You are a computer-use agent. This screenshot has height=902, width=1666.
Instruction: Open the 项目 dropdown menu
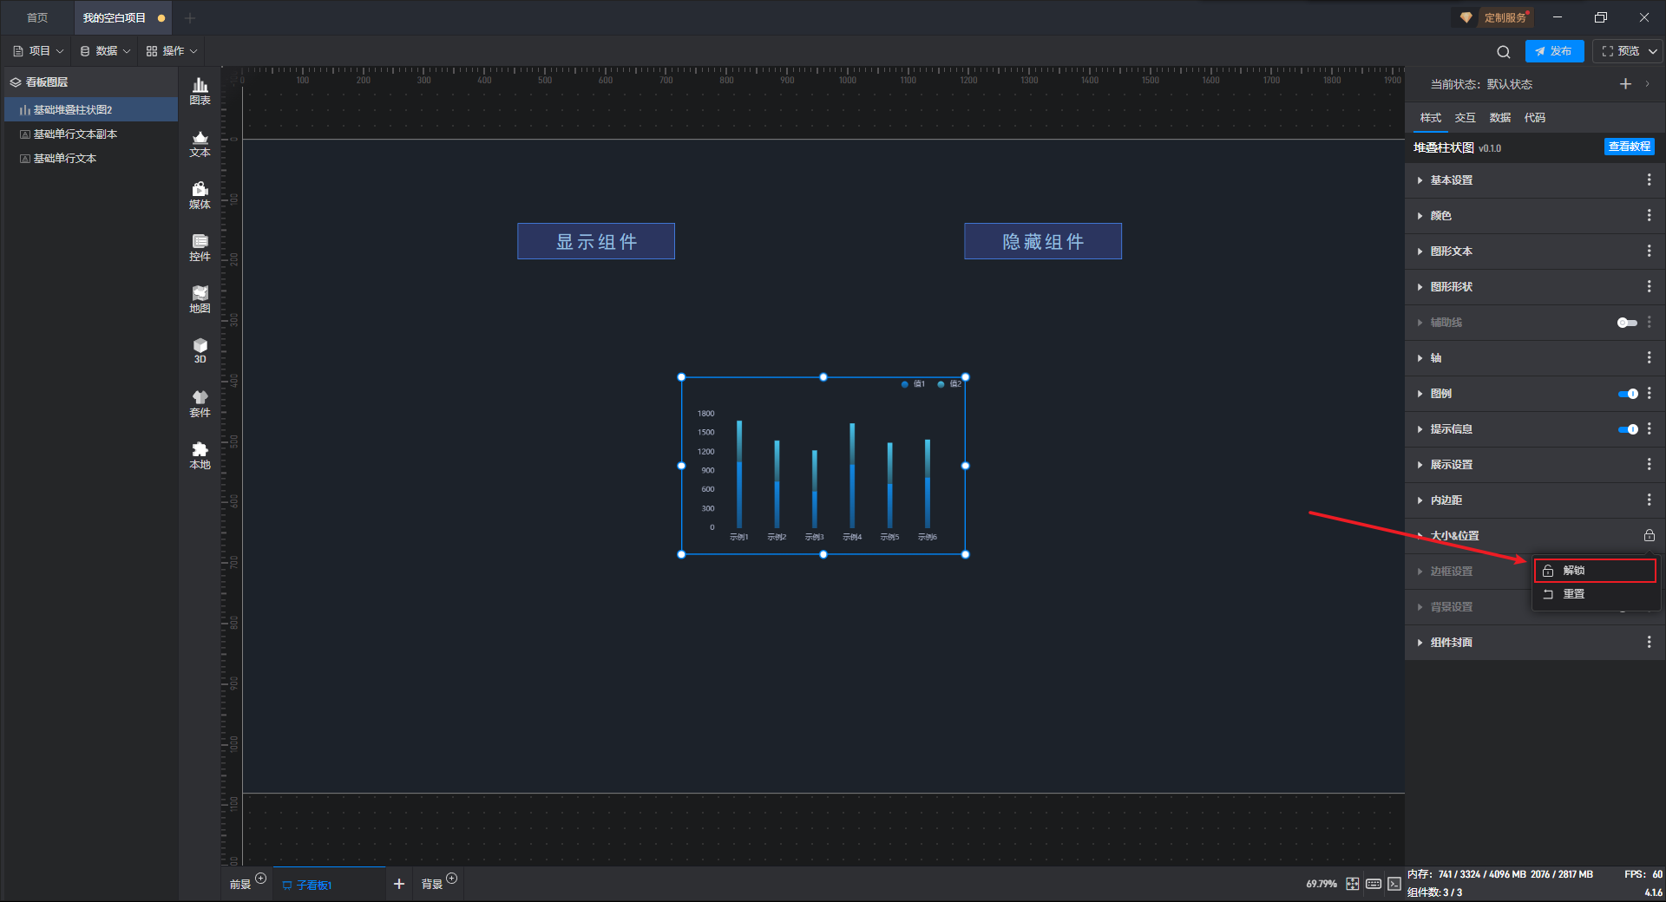[38, 51]
